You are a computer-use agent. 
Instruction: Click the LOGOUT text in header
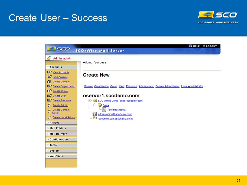[x=211, y=46]
